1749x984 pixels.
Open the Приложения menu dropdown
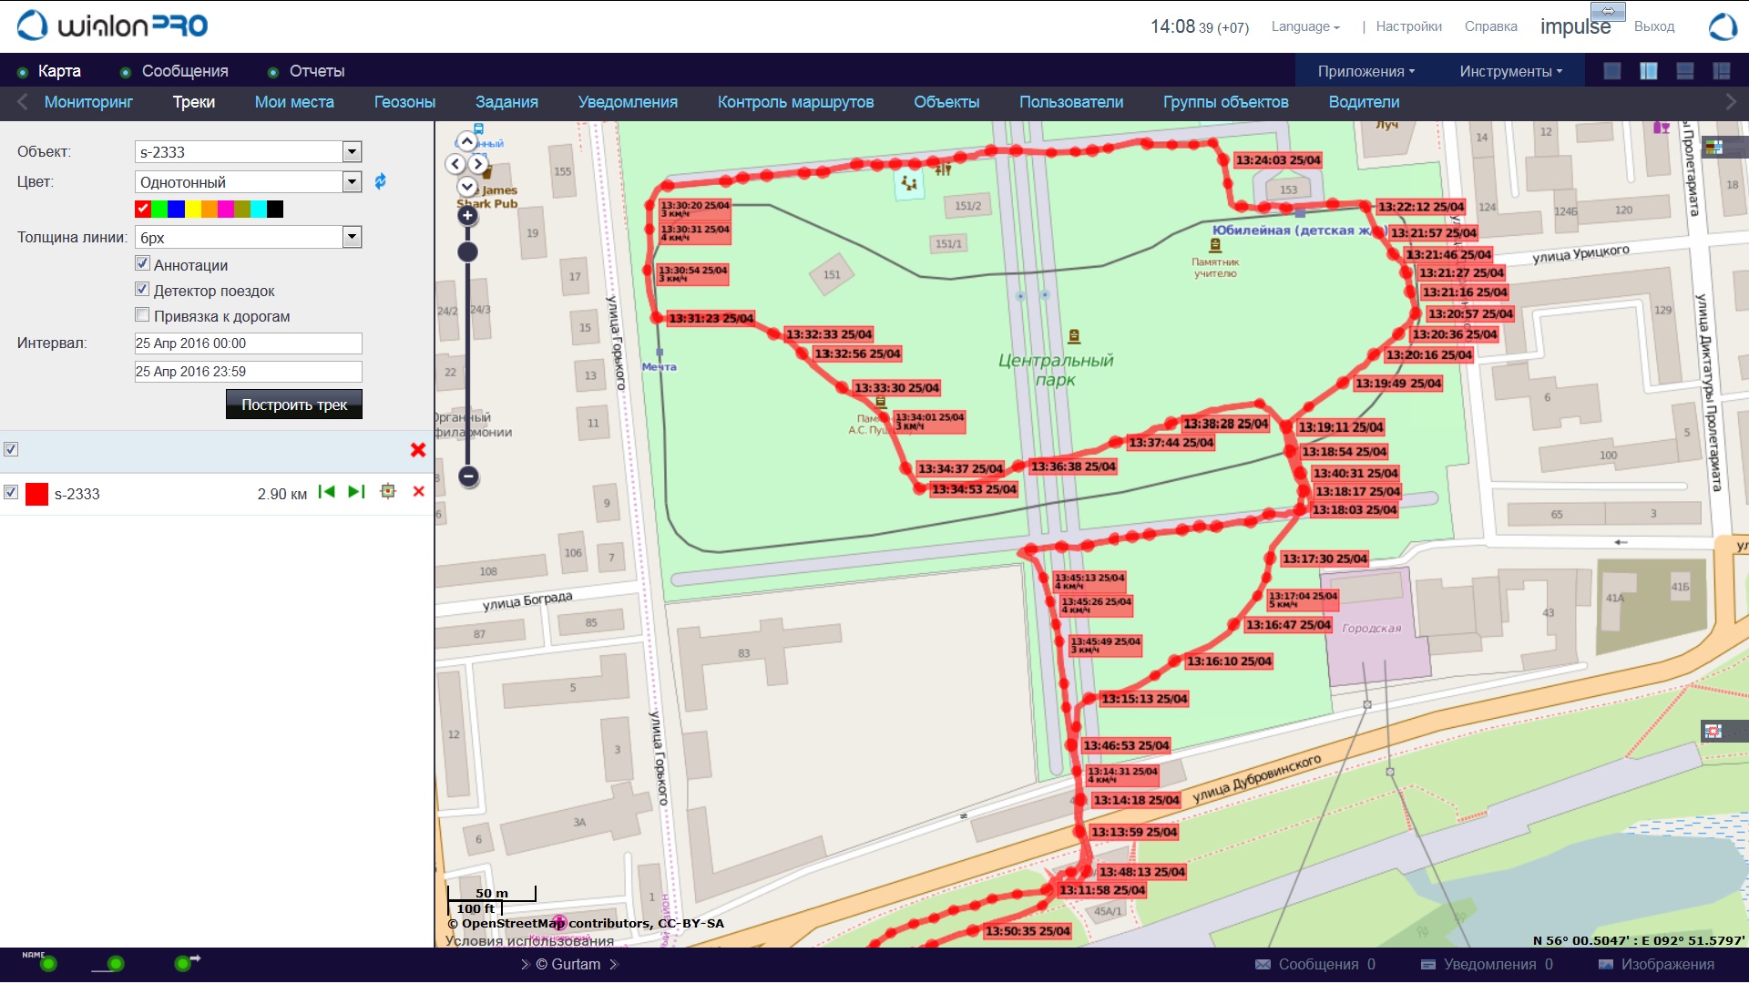pyautogui.click(x=1365, y=71)
